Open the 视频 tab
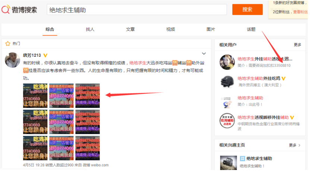This screenshot has width=310, height=173. pyautogui.click(x=170, y=29)
